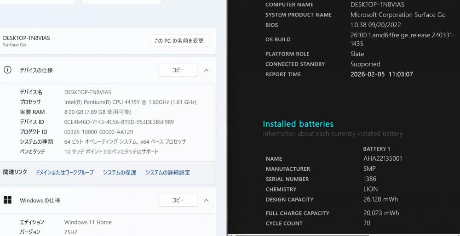Open the system protection link
This screenshot has width=460, height=236.
pos(120,173)
